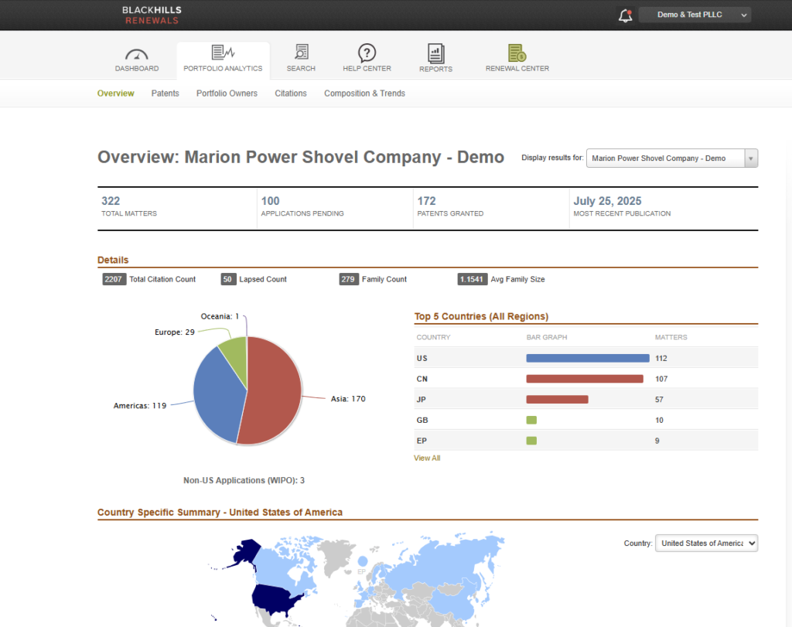Screen dimensions: 792x627
Task: Expand the Demo & Test PLLC account dropdown
Action: [x=695, y=15]
